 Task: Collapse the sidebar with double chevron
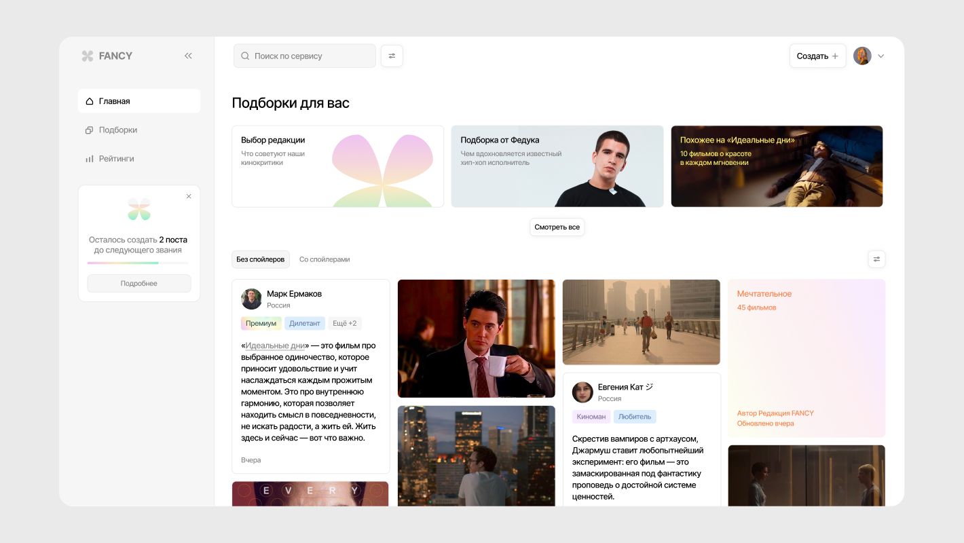(188, 56)
